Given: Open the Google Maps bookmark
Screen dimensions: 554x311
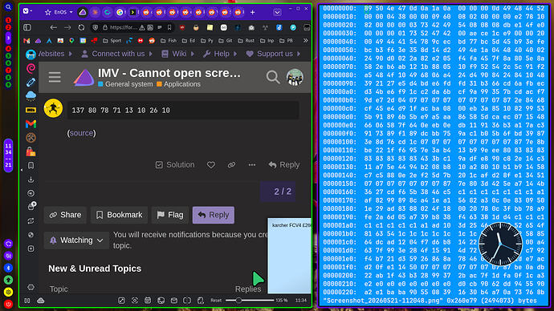Looking at the screenshot, I should tap(71, 41).
